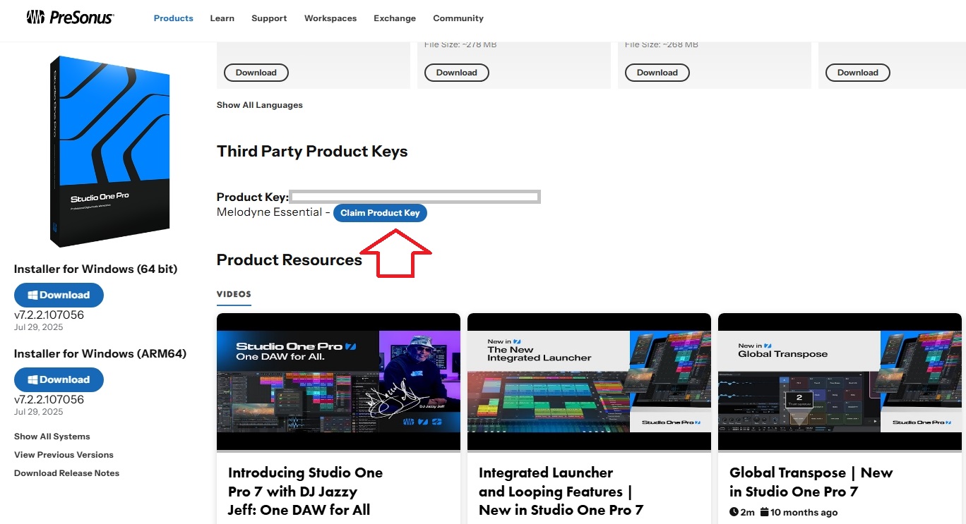Click Show All Systems link
The height and width of the screenshot is (524, 966).
[x=52, y=437]
